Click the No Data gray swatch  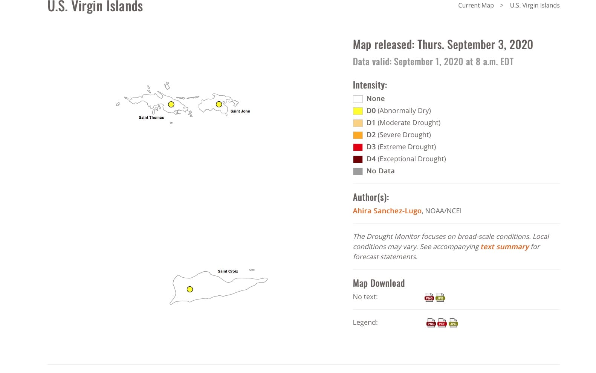click(x=358, y=171)
